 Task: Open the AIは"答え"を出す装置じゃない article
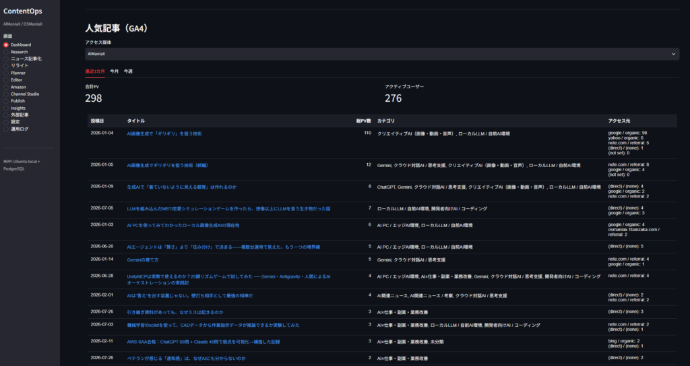coord(189,296)
